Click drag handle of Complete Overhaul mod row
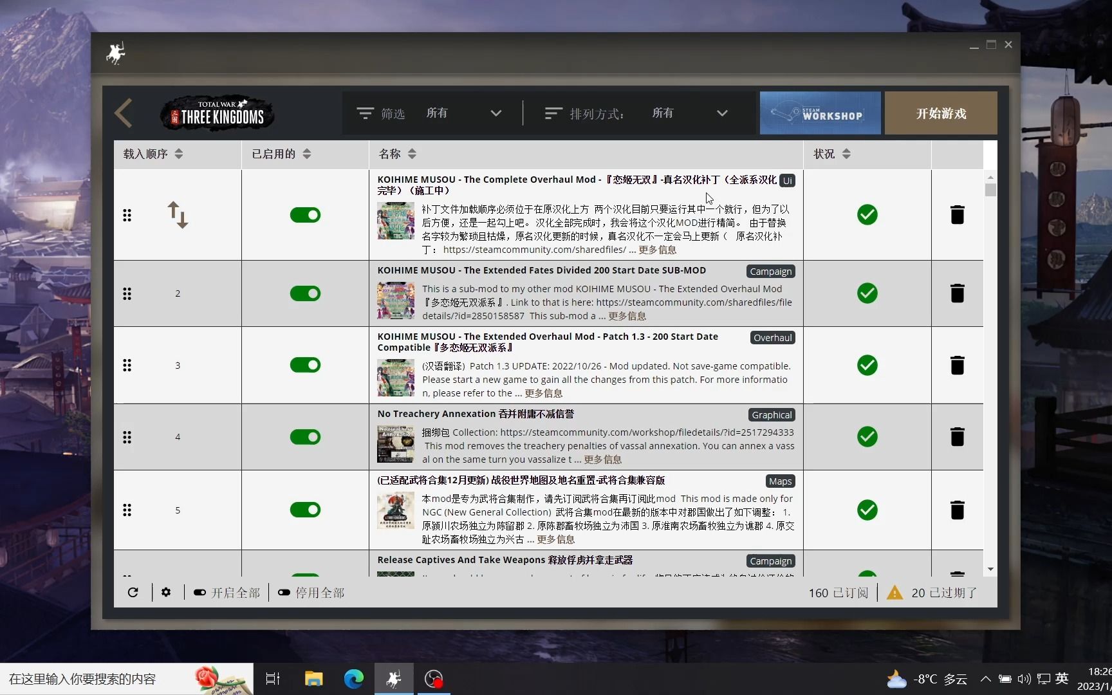This screenshot has width=1112, height=695. coord(127,215)
